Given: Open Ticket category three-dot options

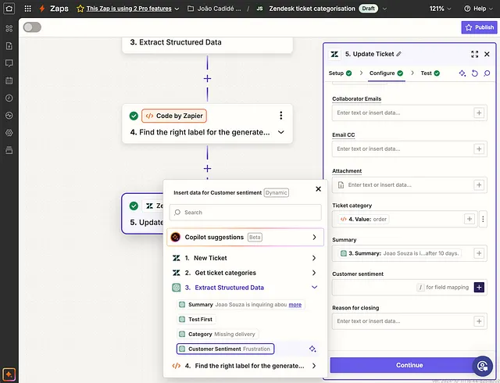Looking at the screenshot, I should (x=483, y=219).
